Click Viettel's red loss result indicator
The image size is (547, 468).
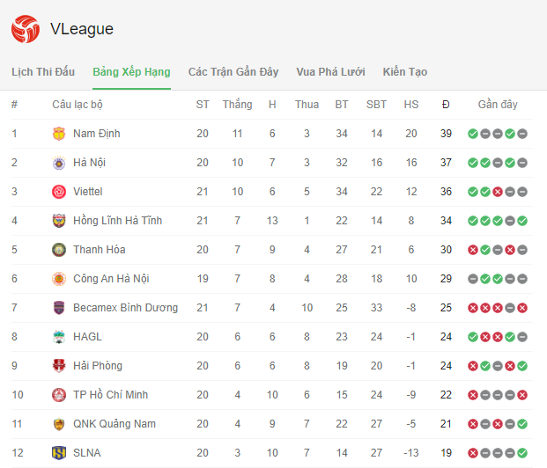[498, 192]
